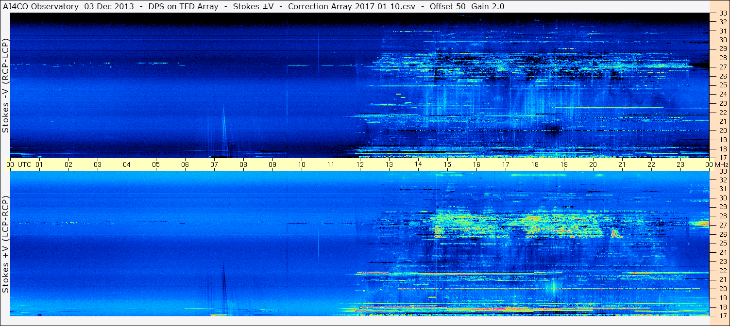
Task: Pick the 21 hour time marker
Action: point(622,164)
